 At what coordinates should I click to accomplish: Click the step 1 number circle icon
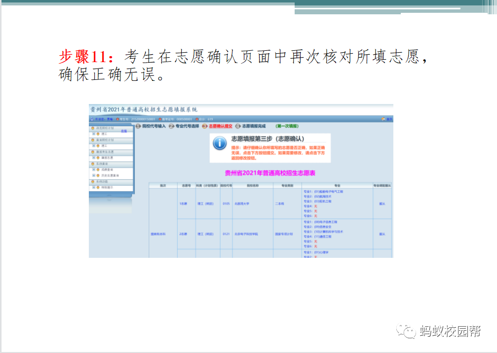pos(138,126)
